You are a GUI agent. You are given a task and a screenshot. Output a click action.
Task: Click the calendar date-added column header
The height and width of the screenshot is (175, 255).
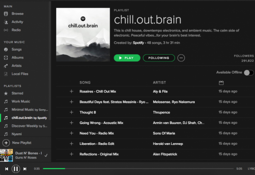[221, 82]
